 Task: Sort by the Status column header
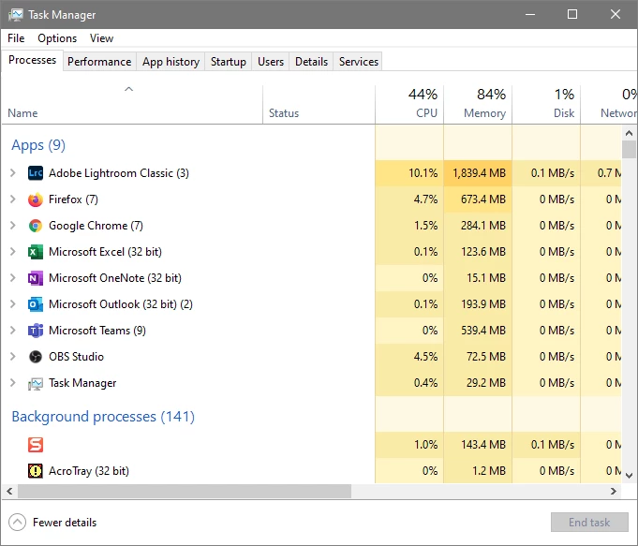click(319, 105)
